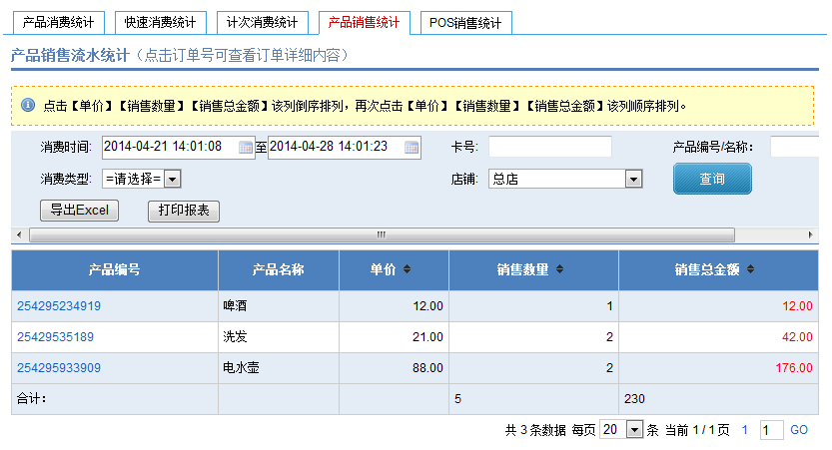The height and width of the screenshot is (450, 832).
Task: Expand the 消费类型 dropdown
Action: [x=172, y=179]
